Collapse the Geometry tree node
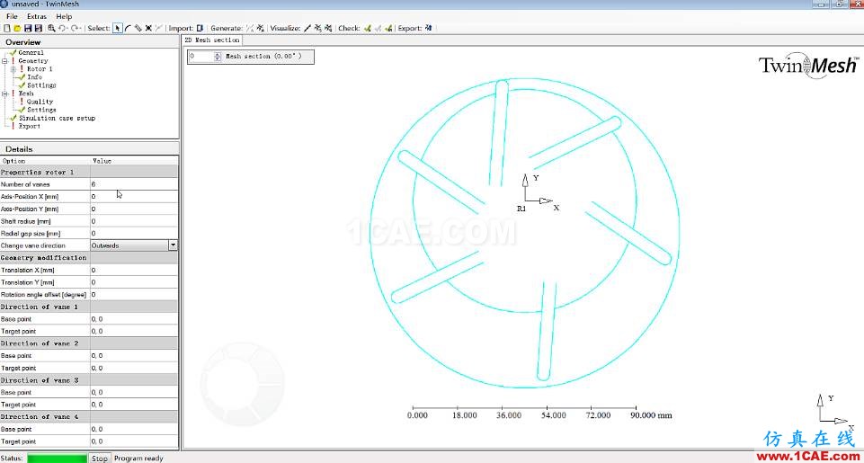Screen dimensions: 864x463 point(5,60)
